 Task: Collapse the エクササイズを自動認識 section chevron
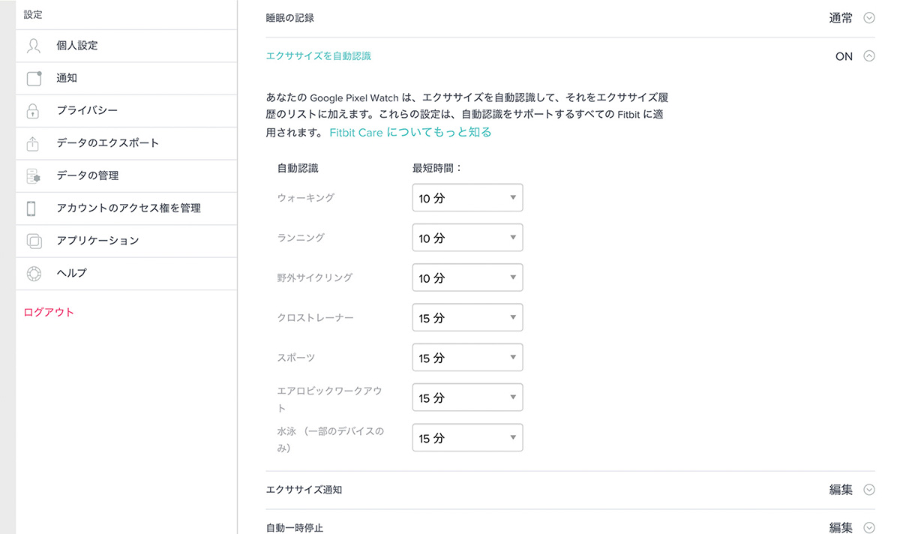869,56
